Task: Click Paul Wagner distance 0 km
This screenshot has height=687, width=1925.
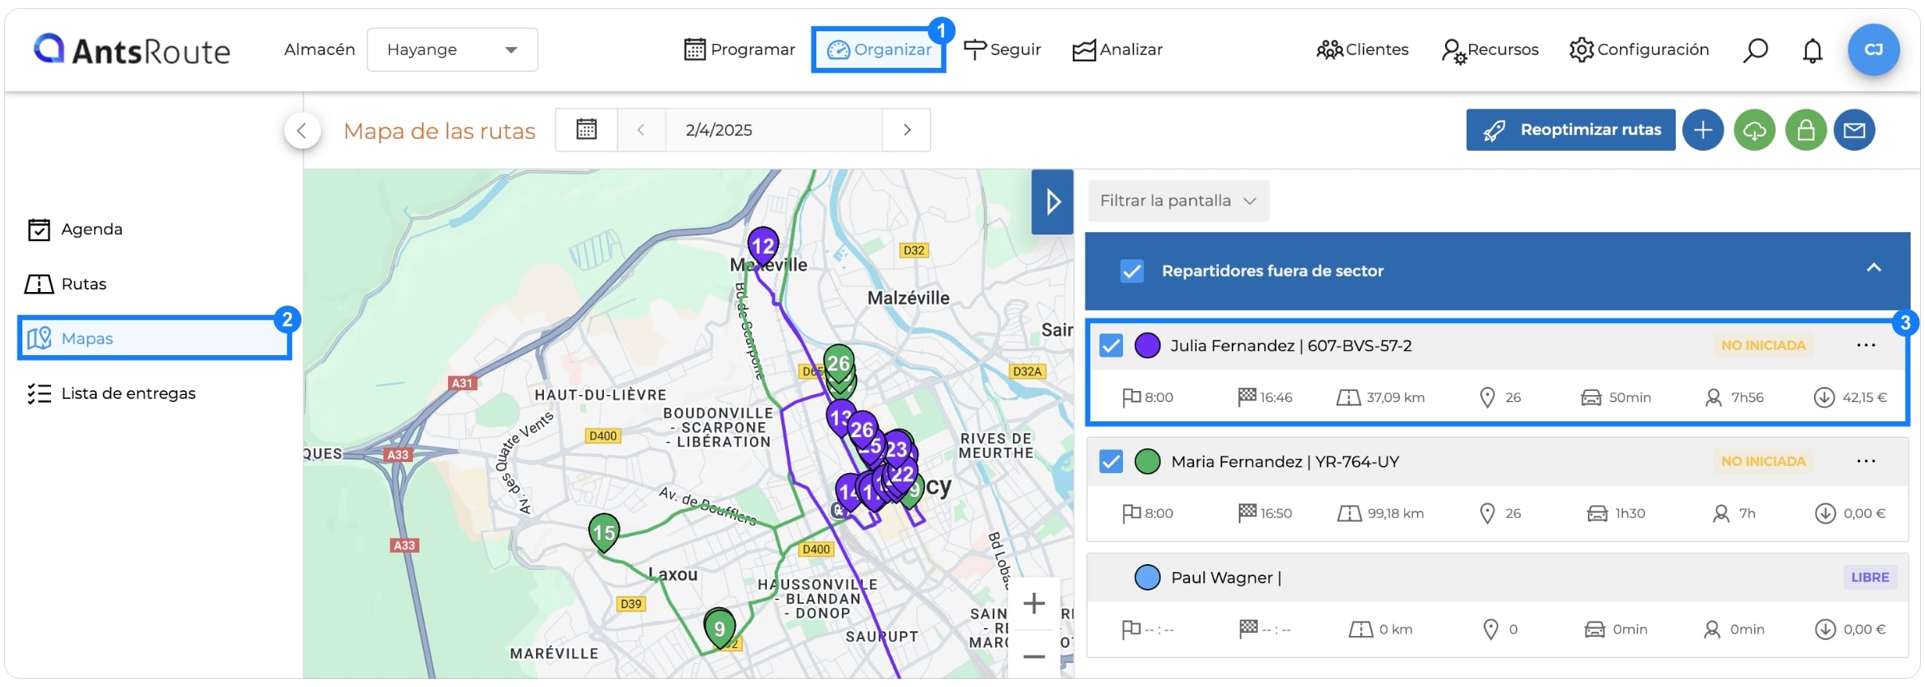Action: coord(1381,630)
